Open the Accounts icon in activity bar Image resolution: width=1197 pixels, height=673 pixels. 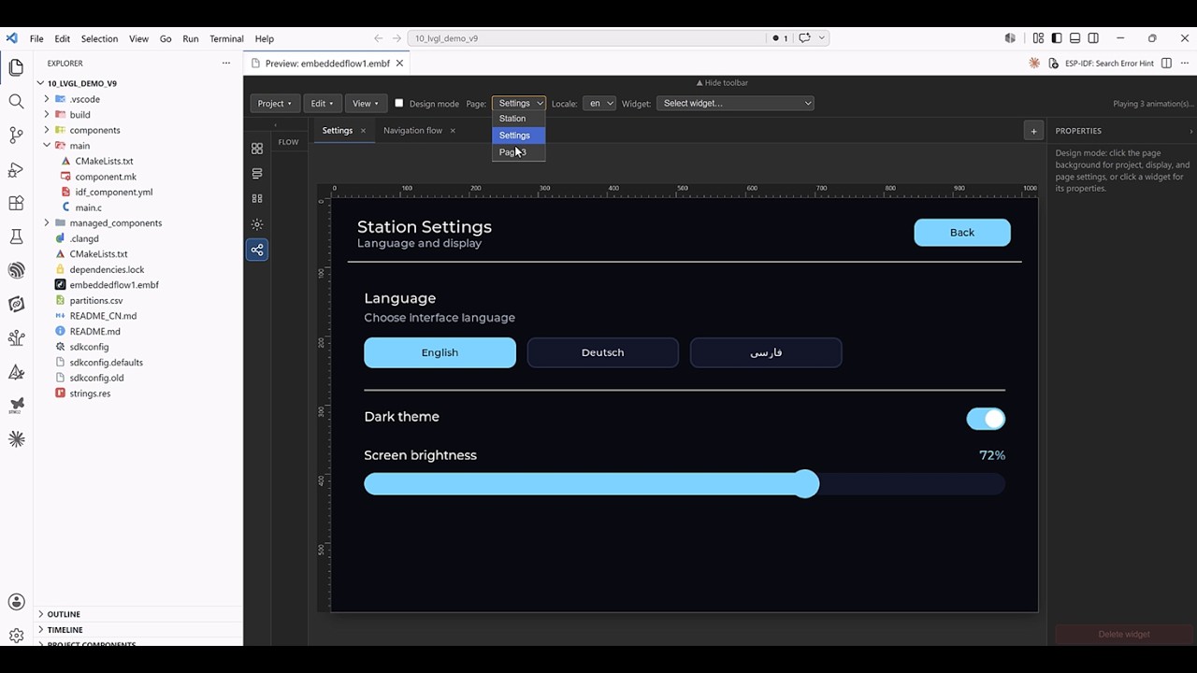(16, 602)
